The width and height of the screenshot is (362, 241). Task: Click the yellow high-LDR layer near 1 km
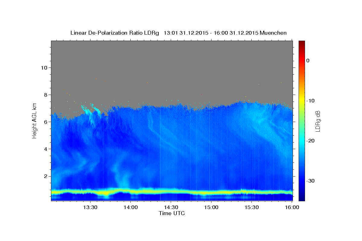(172, 192)
